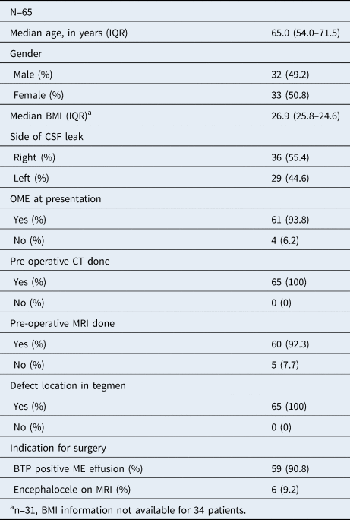Click the BTP positive ME effusion row
Viewport: 350px width, 520px height.
click(x=175, y=468)
